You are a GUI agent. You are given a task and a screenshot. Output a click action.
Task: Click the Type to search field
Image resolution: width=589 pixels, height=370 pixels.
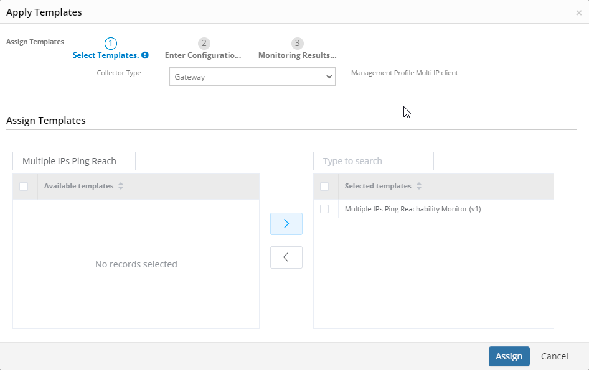coord(373,160)
